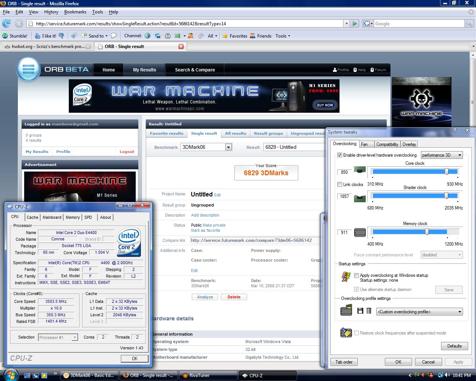Click the Defaults button in System tweaks

pyautogui.click(x=454, y=346)
